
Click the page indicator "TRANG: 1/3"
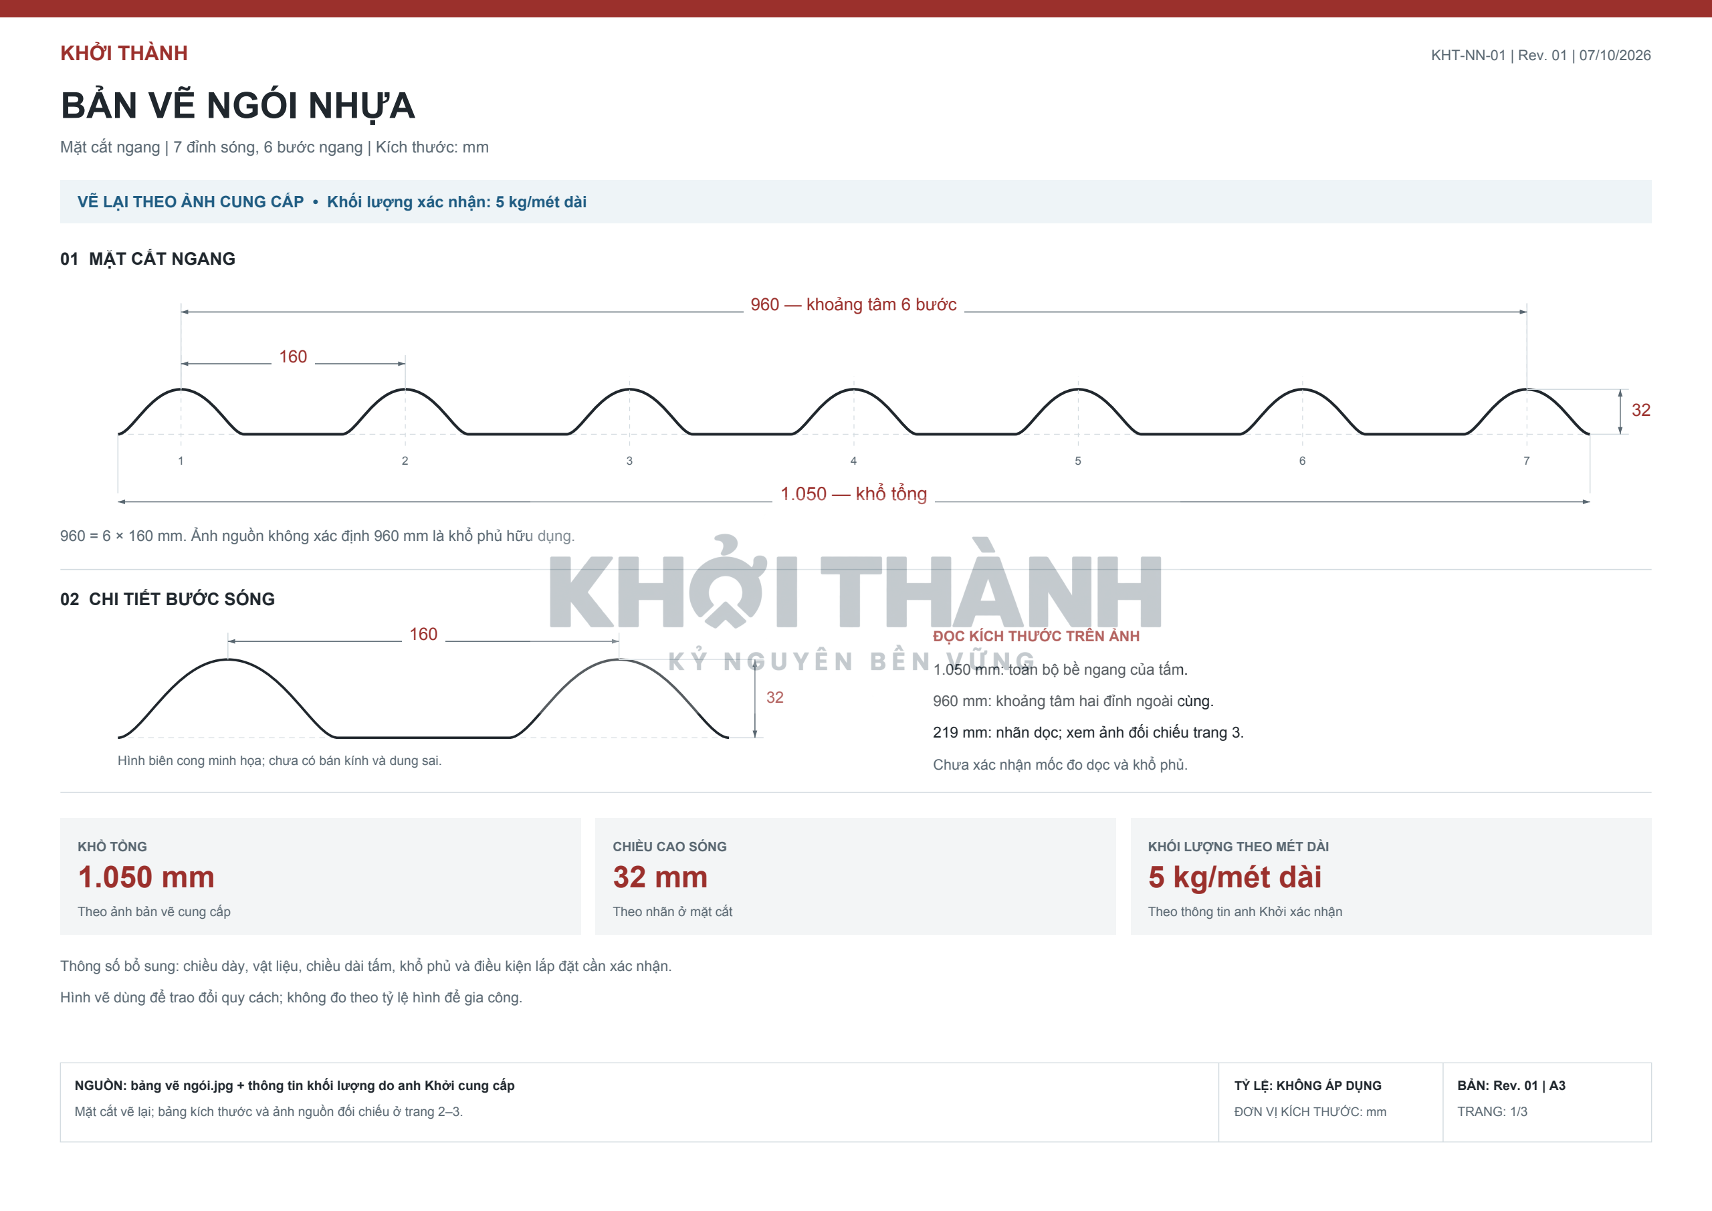point(1492,1111)
